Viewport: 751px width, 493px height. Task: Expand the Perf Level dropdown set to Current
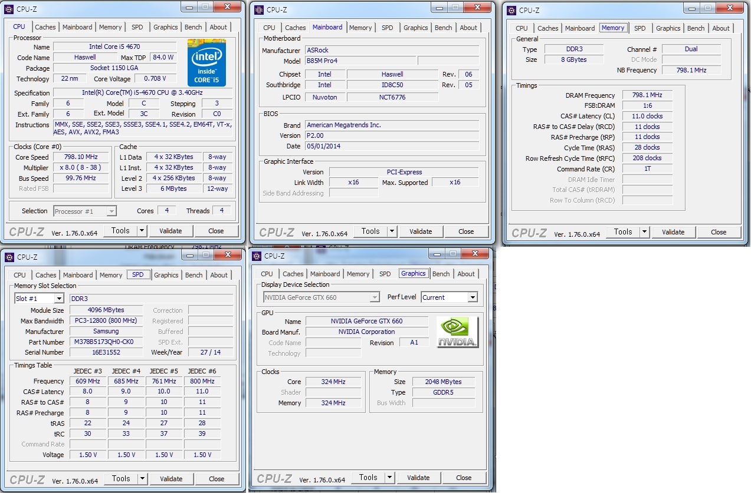coord(472,297)
